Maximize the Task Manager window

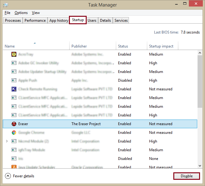click(x=184, y=4)
